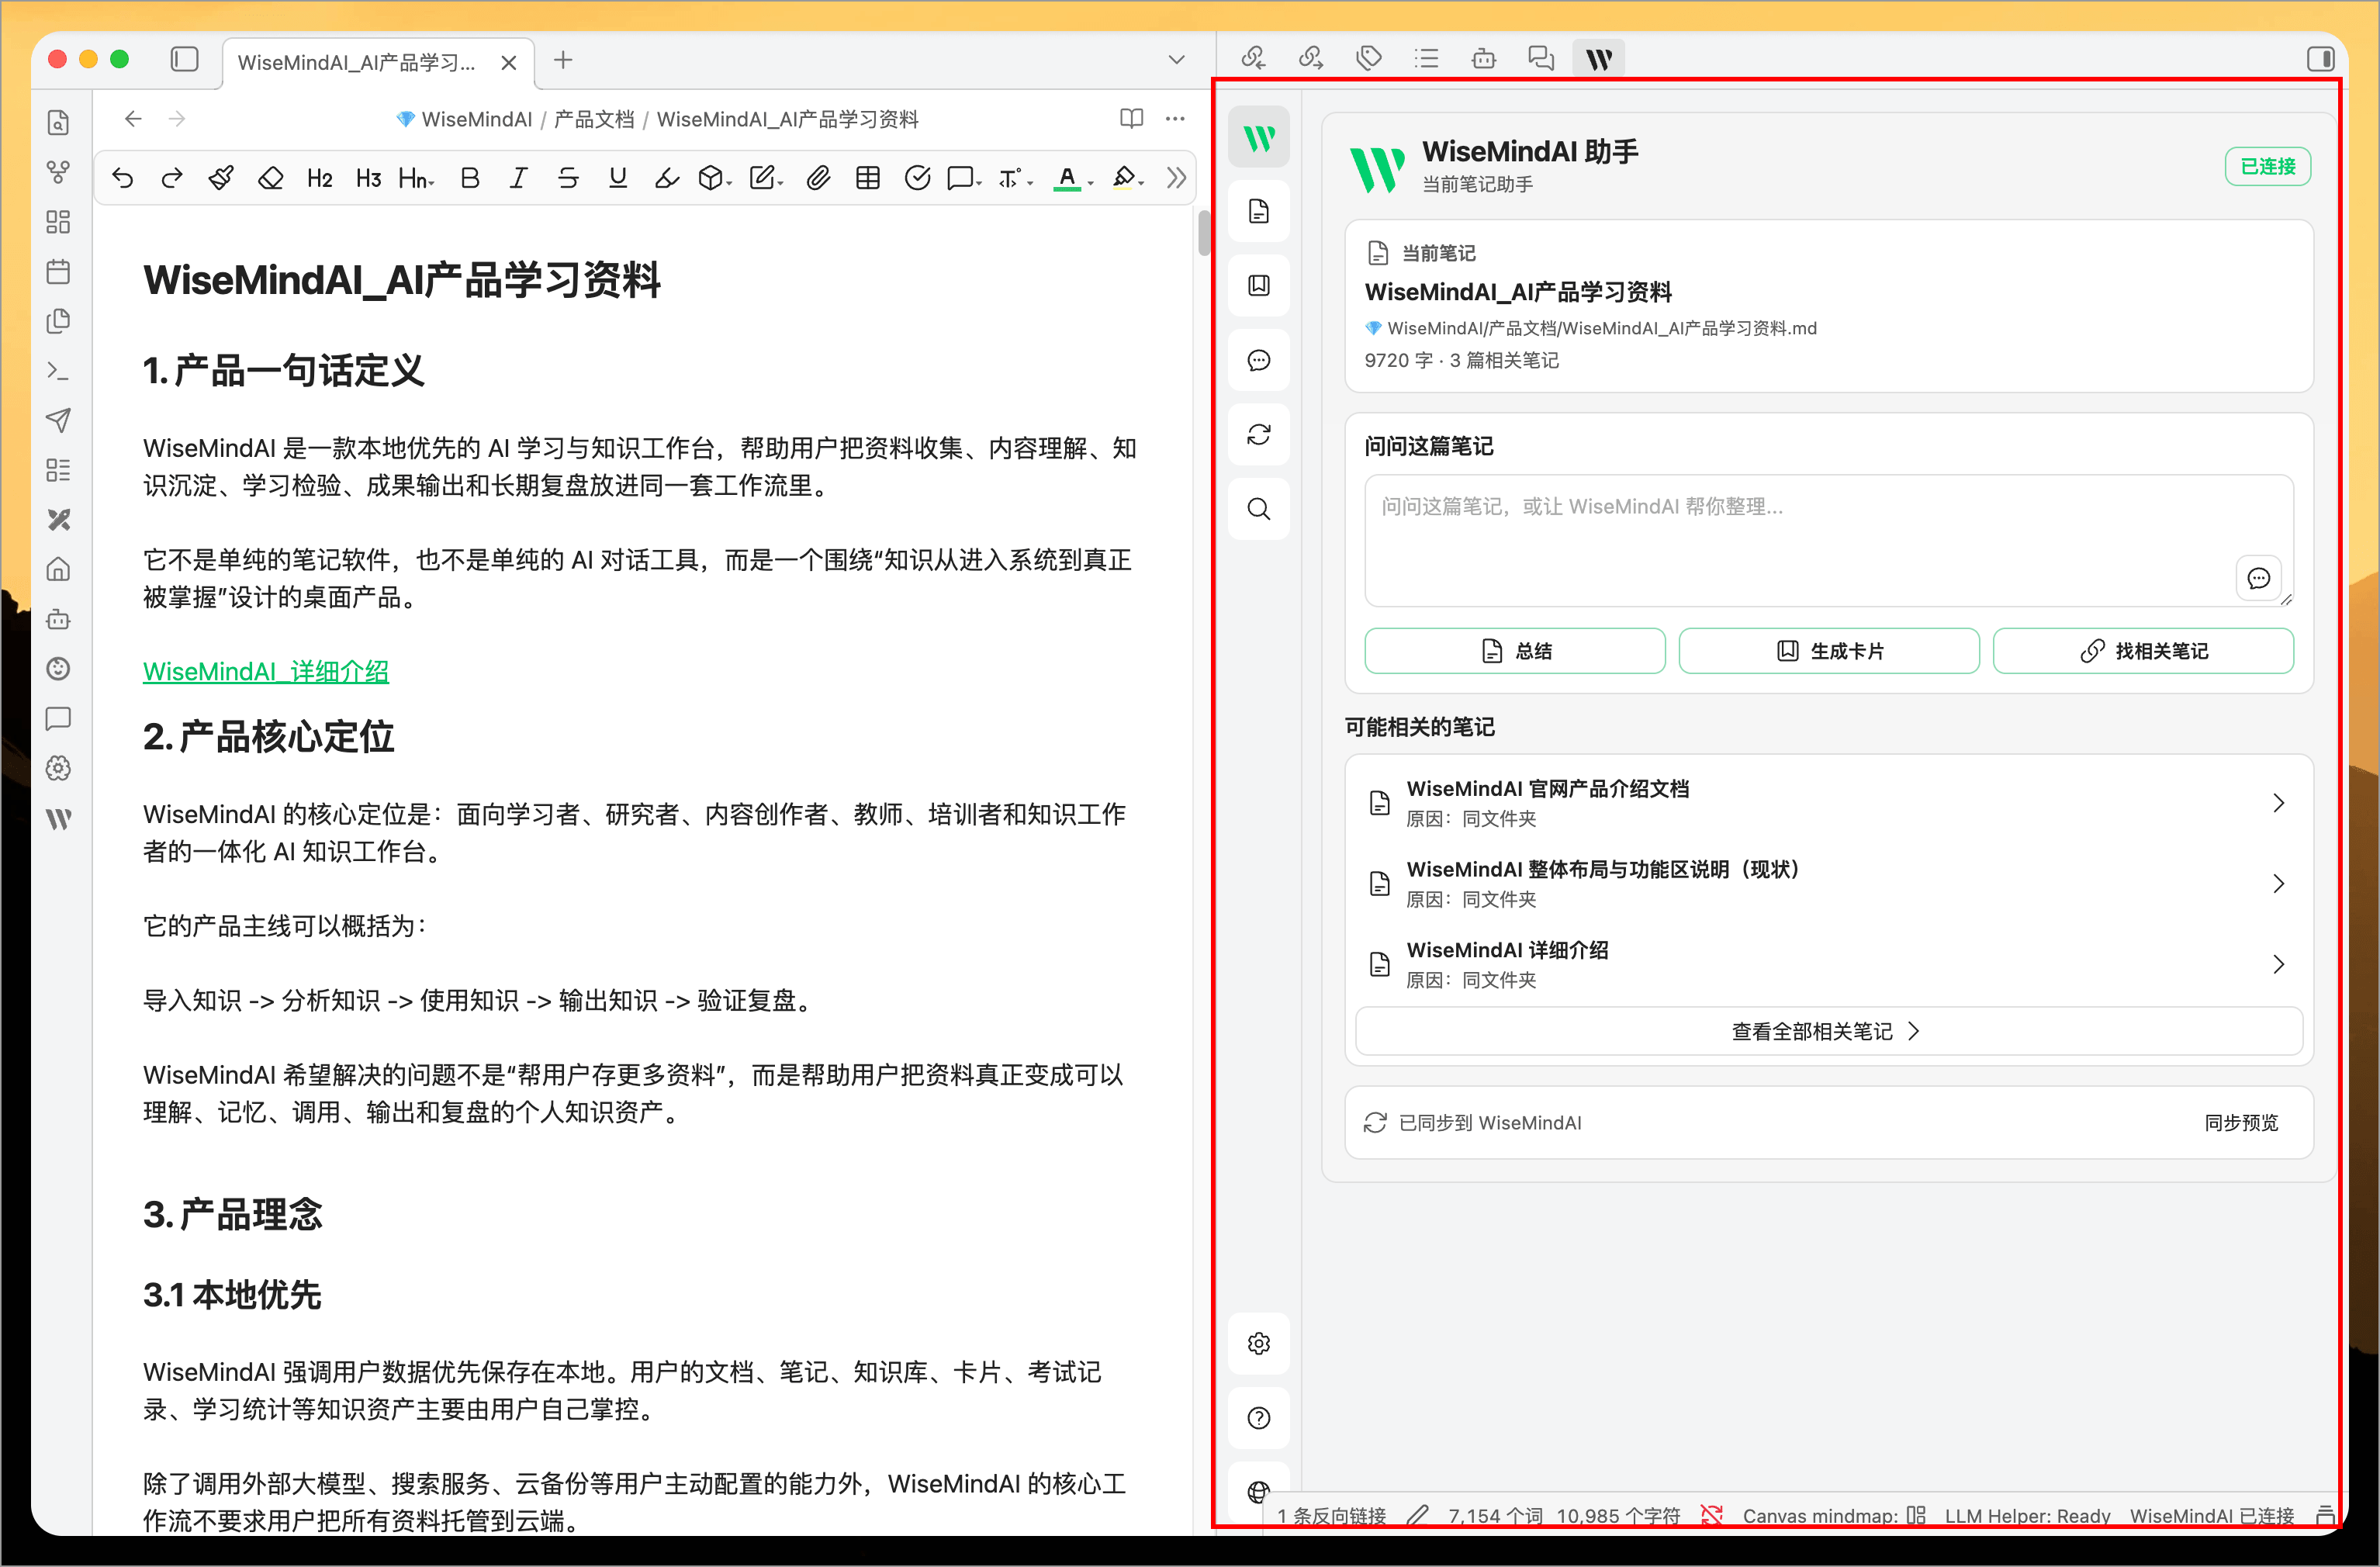Pick the green font color A swatch
The height and width of the screenshot is (1567, 2380).
point(1068,179)
